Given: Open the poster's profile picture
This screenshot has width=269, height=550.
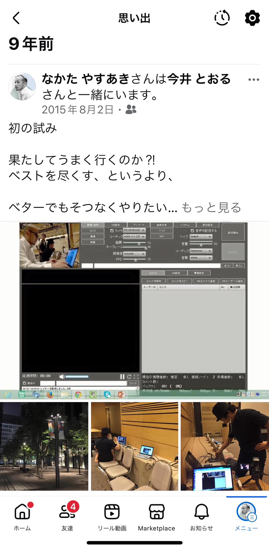Looking at the screenshot, I should [x=22, y=86].
